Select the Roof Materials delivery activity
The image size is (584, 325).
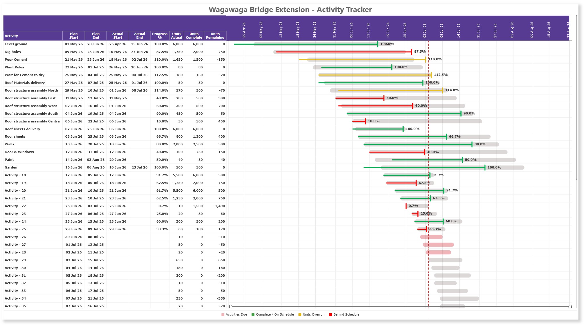pos(25,83)
